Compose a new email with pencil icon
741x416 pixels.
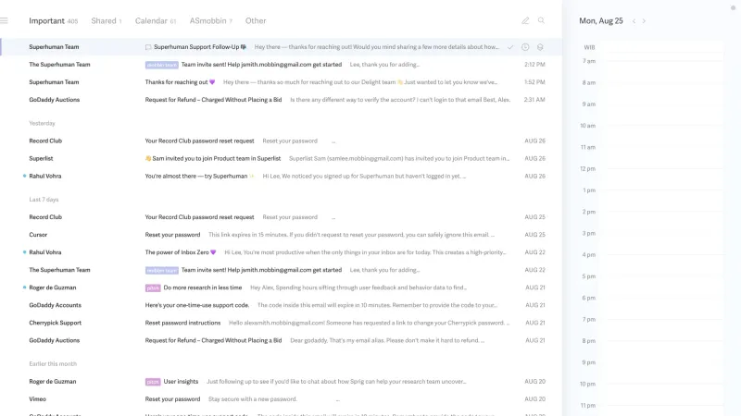click(x=525, y=20)
